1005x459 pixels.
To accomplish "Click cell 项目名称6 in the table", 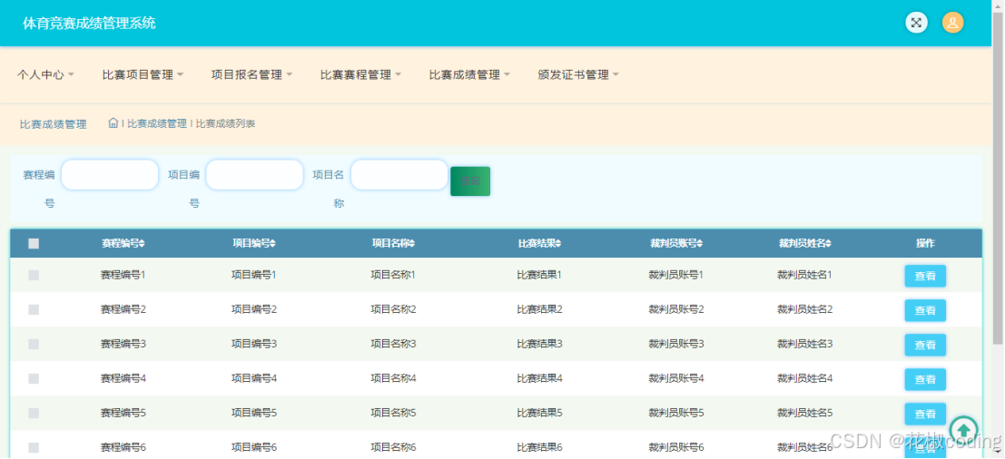I will click(393, 447).
